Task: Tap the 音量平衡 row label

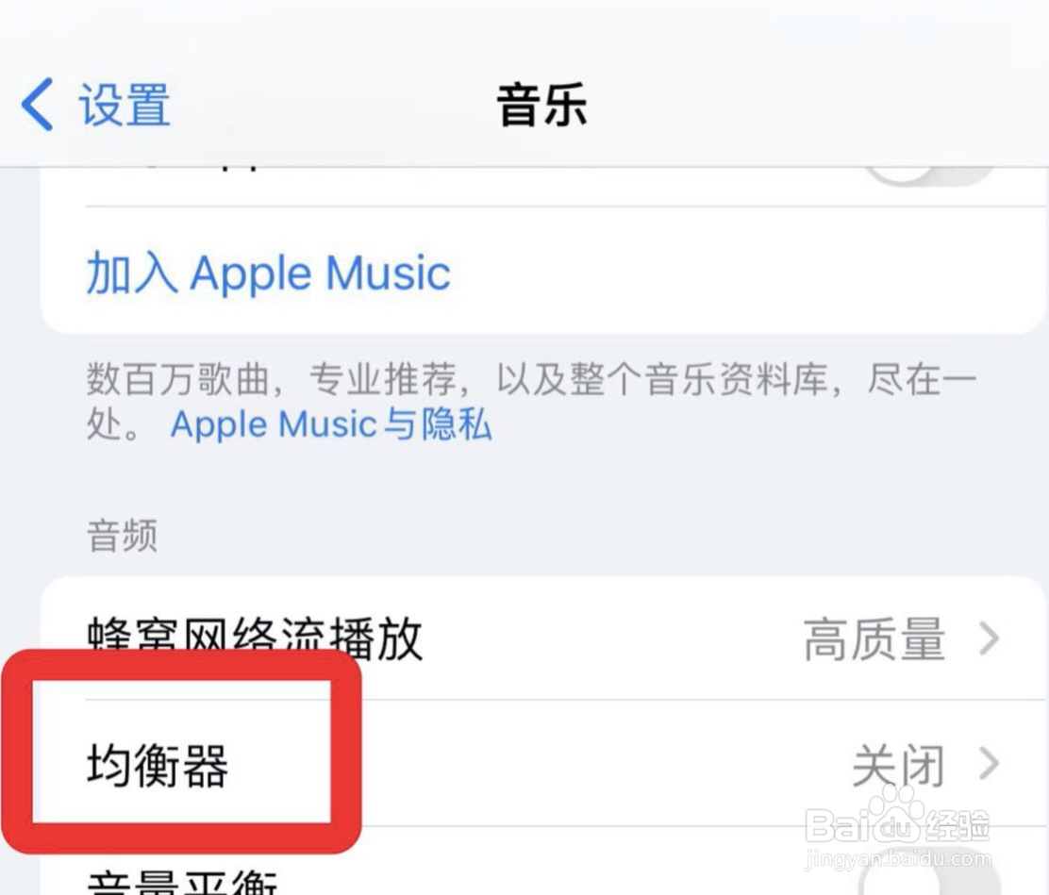Action: click(182, 882)
